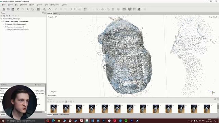Reset the view with crosshair icon

[x=80, y=9]
